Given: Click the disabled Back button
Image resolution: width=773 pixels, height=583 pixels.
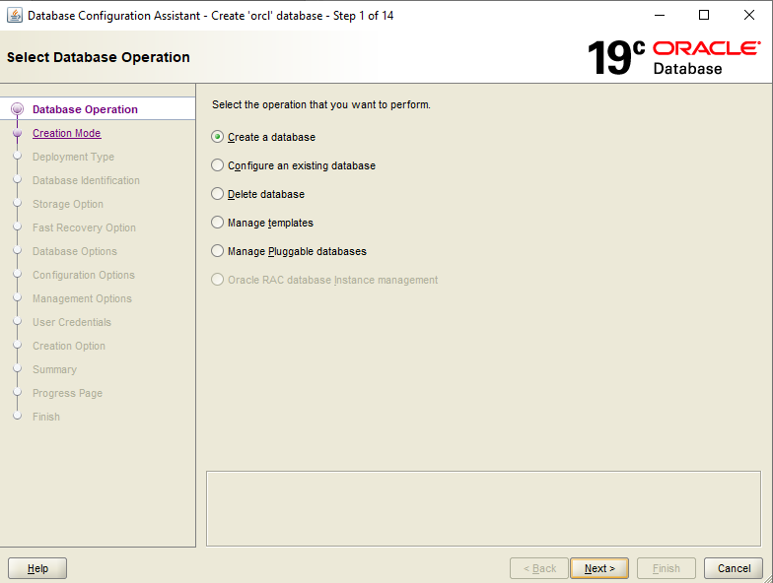Looking at the screenshot, I should click(x=538, y=568).
